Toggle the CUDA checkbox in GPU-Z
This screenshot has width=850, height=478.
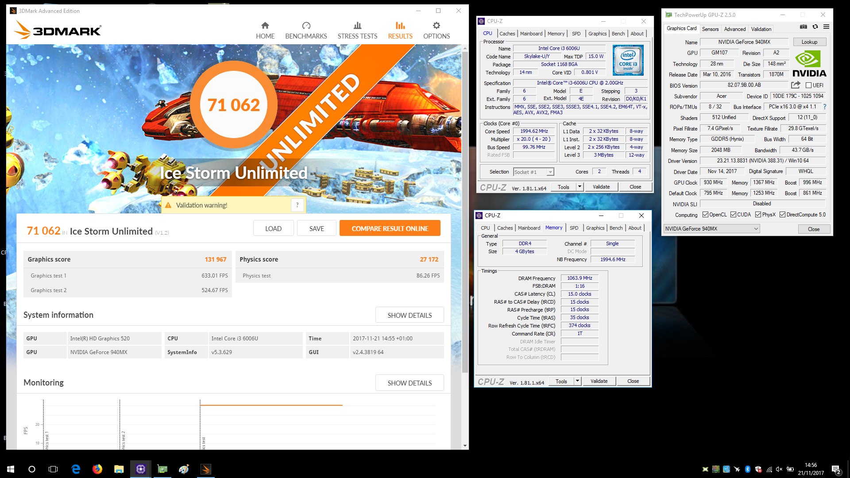[x=733, y=215]
